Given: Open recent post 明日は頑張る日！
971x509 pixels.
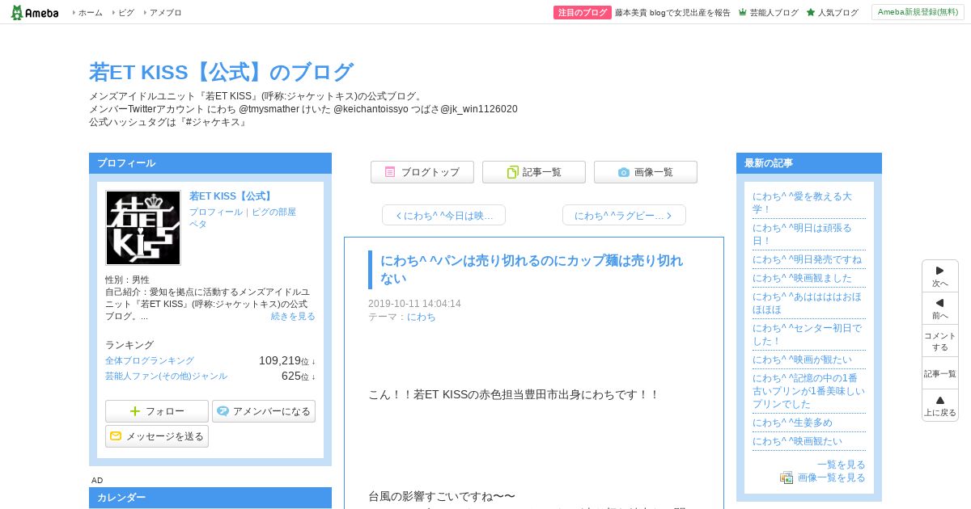Looking at the screenshot, I should pos(802,234).
